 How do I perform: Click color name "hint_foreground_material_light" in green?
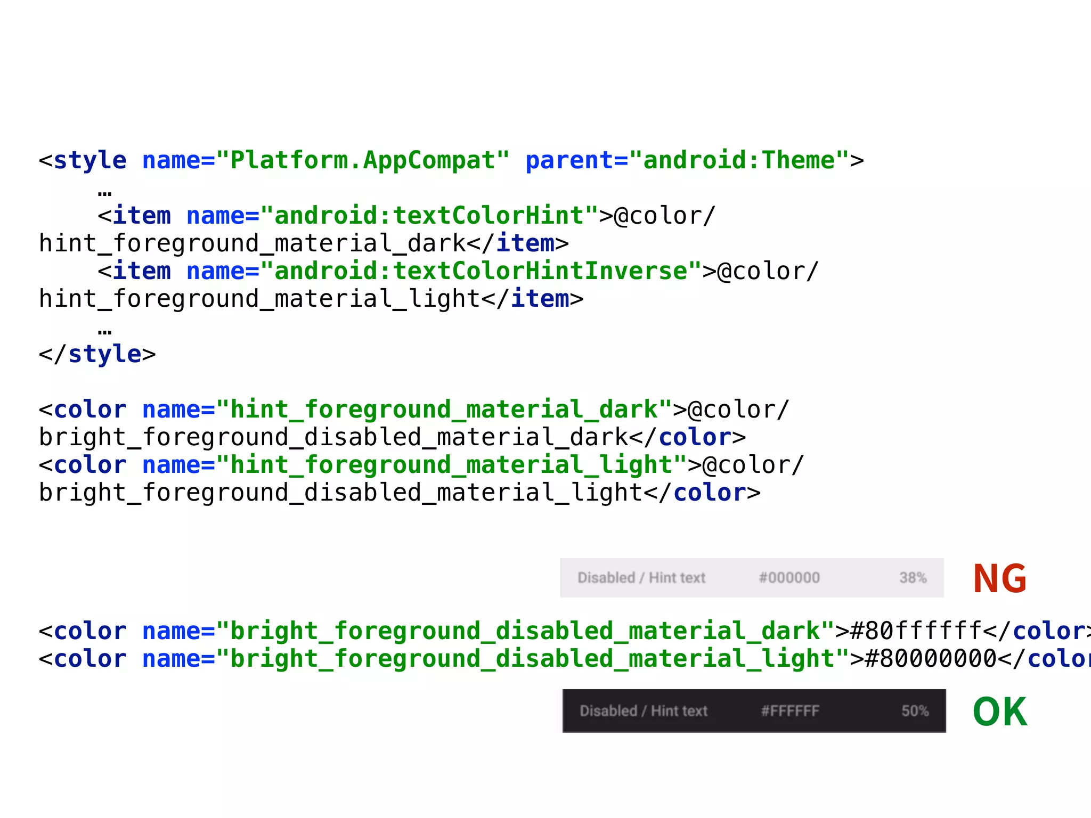click(x=451, y=465)
